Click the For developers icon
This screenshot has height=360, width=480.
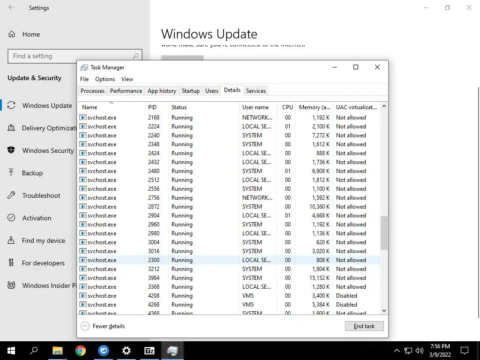pos(11,262)
